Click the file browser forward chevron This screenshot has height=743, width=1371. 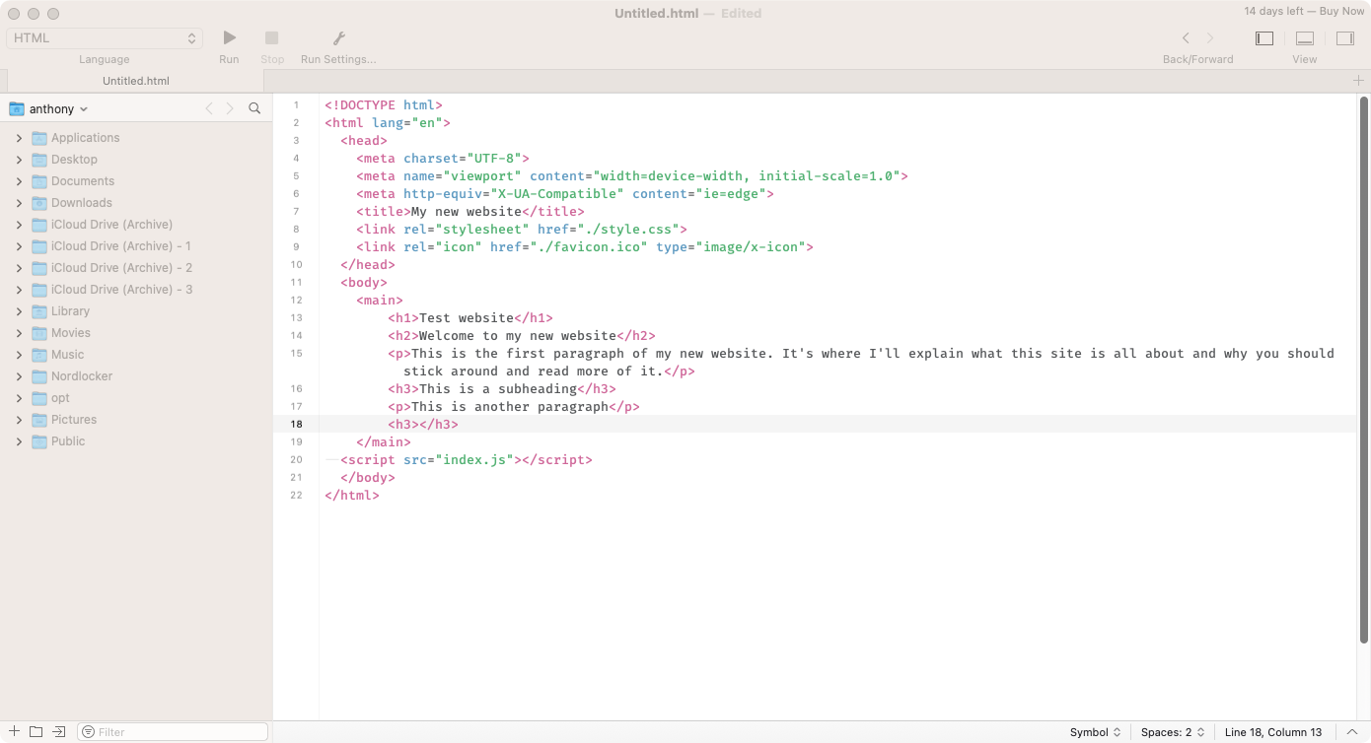(x=230, y=108)
